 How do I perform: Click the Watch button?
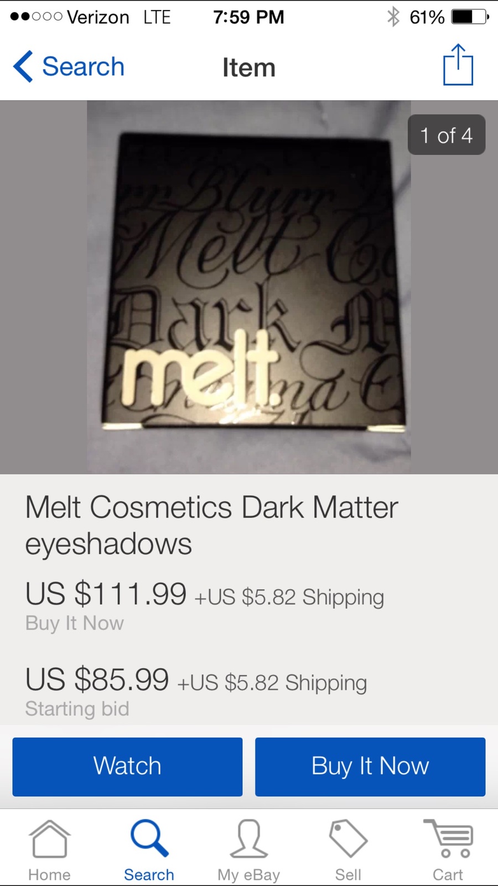[127, 767]
